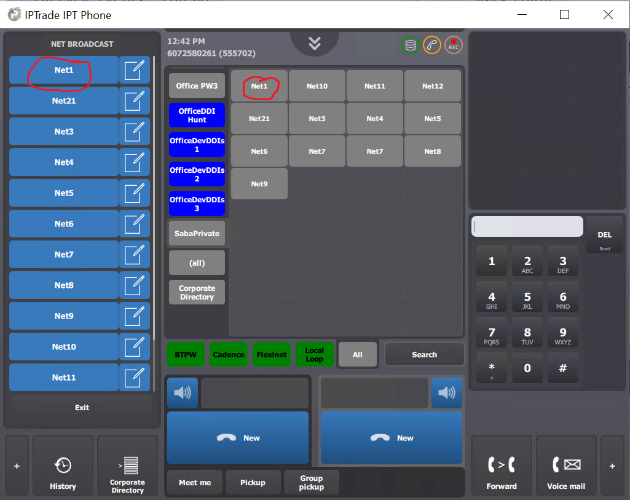
Task: Click the plus button beside History
Action: (17, 466)
